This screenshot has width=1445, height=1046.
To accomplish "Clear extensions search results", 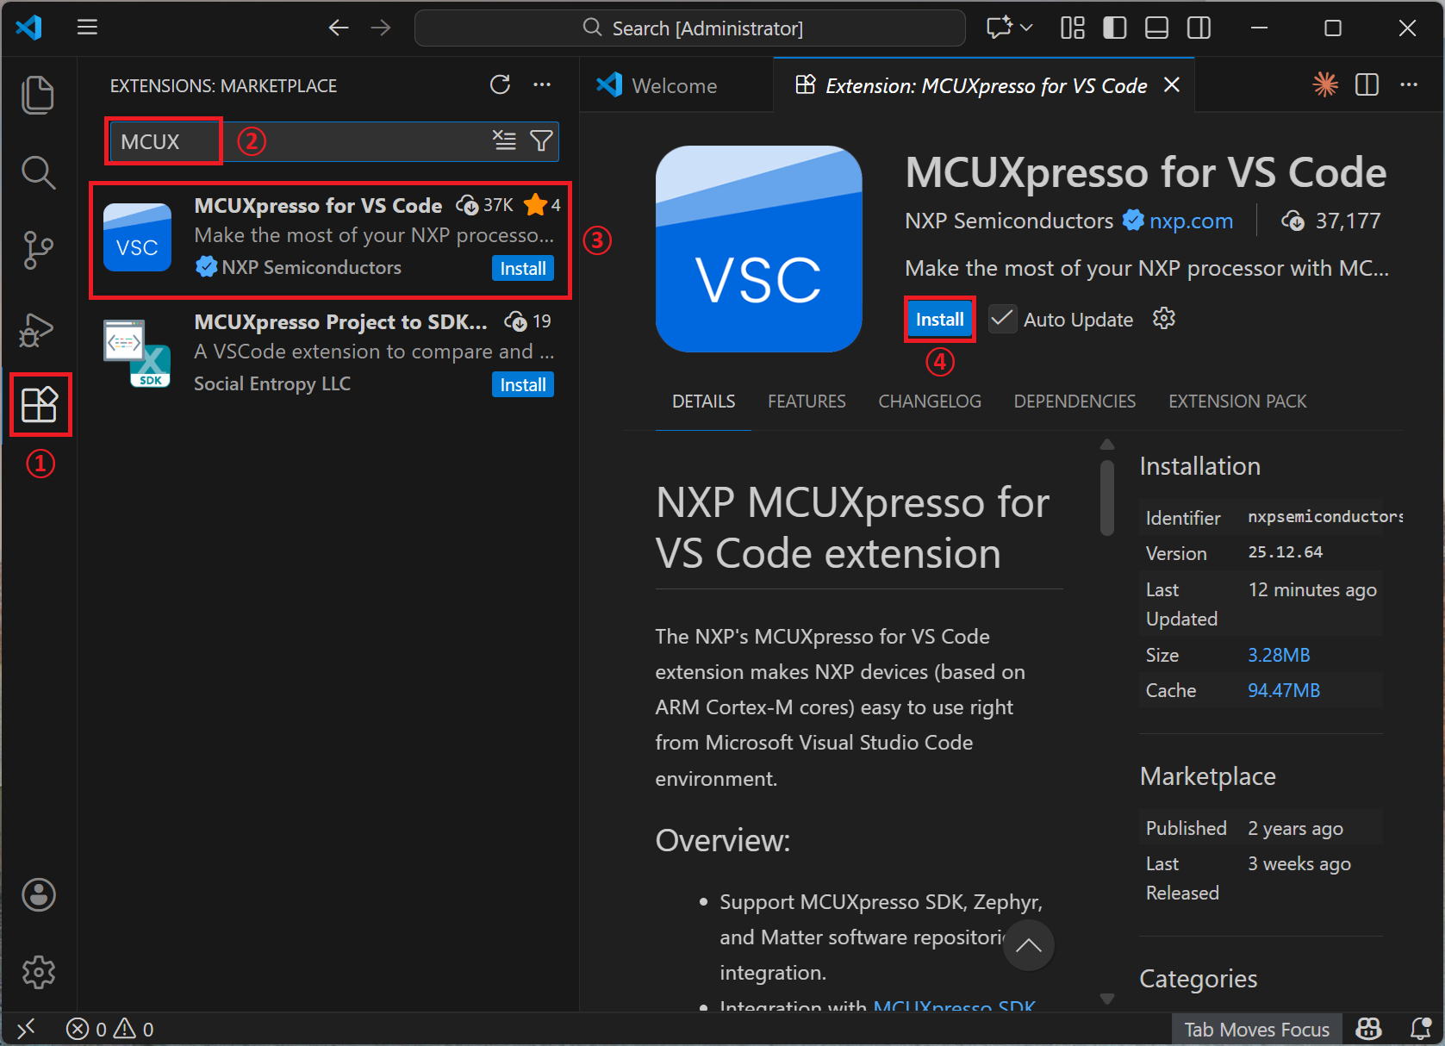I will pyautogui.click(x=504, y=140).
